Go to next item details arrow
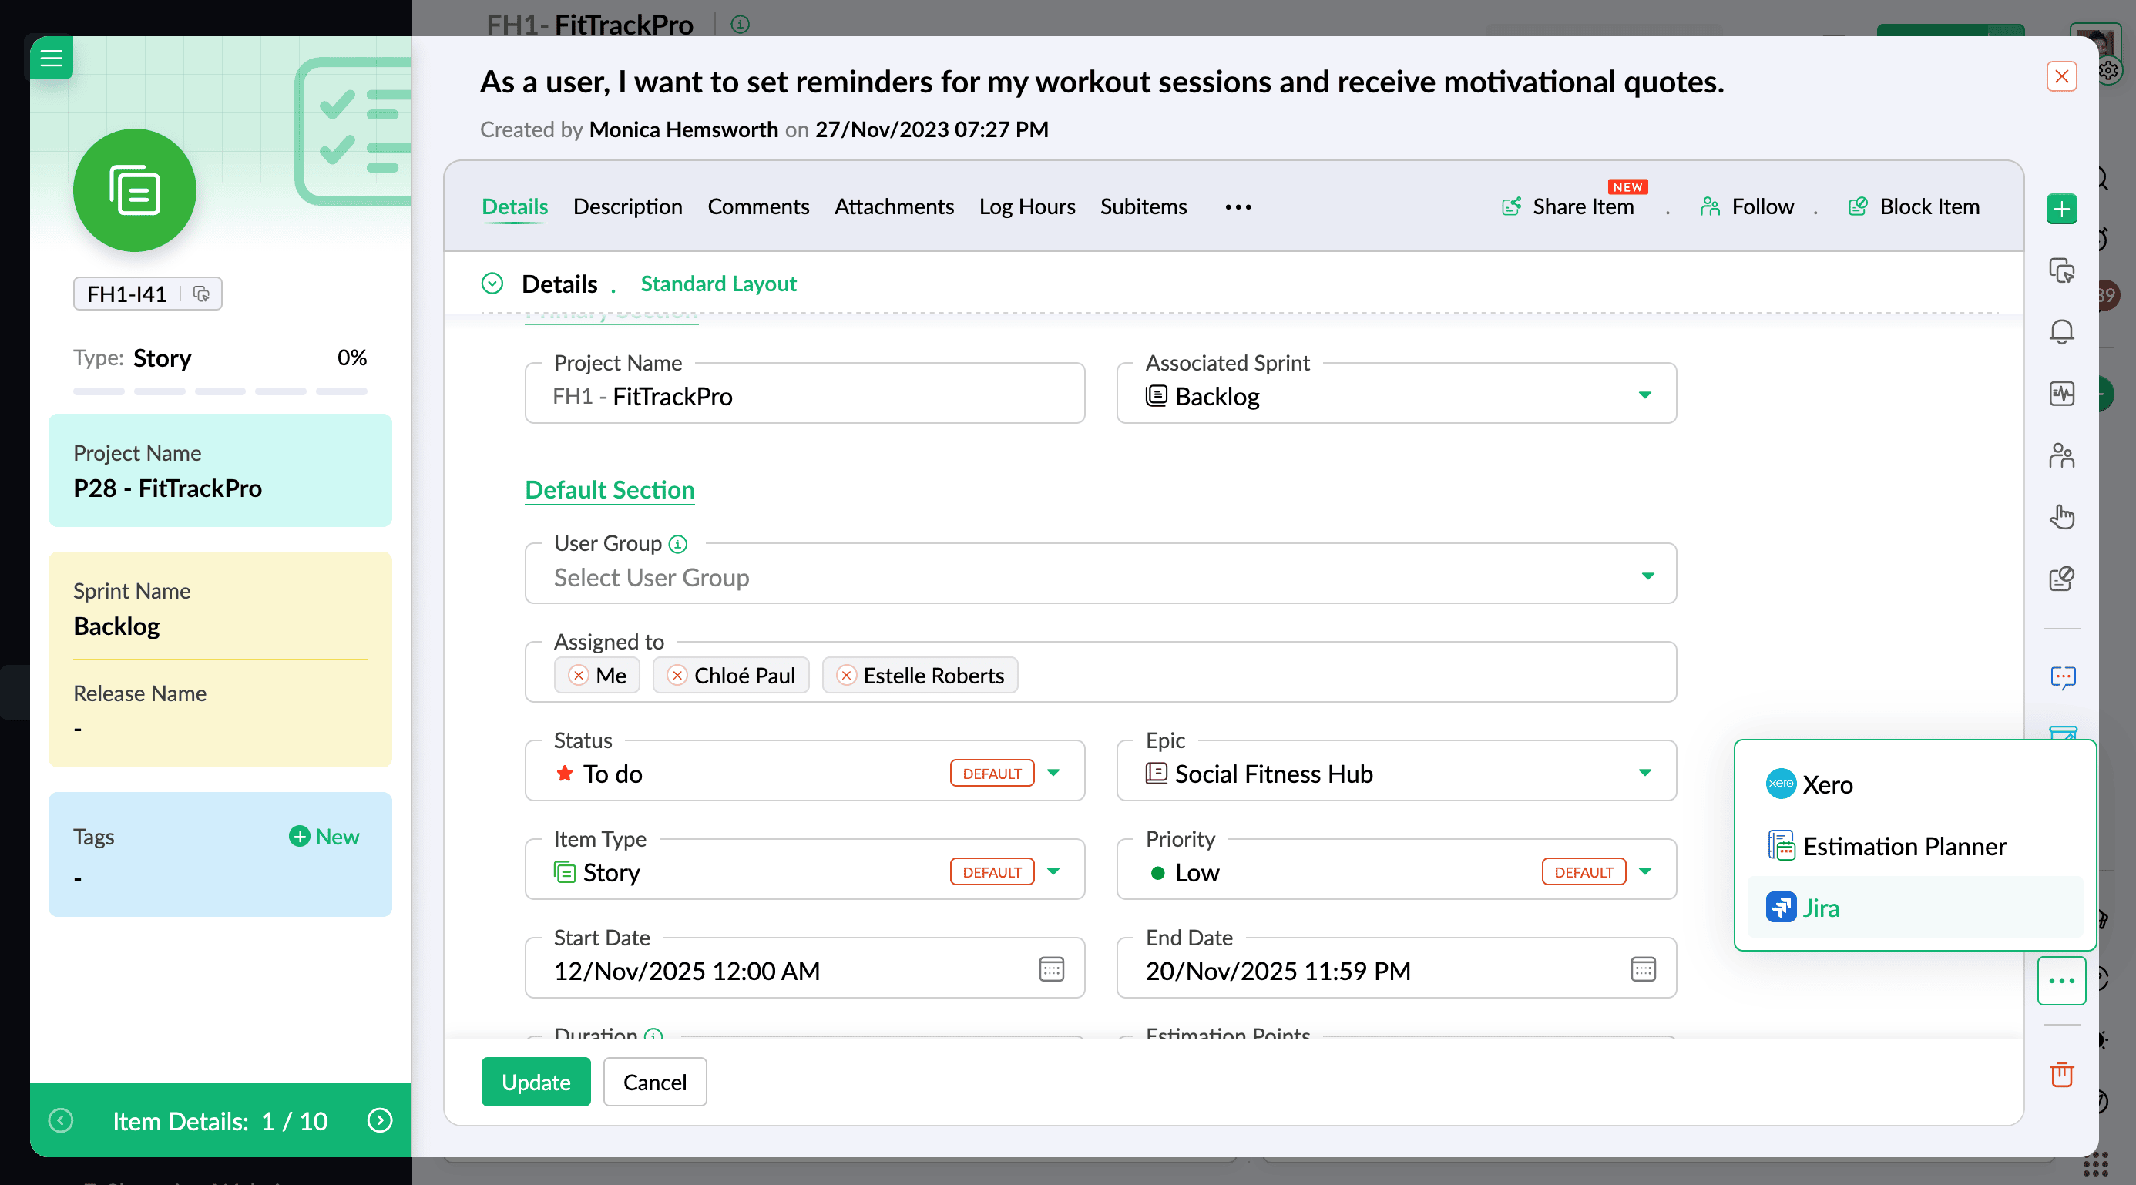The height and width of the screenshot is (1185, 2136). (380, 1121)
